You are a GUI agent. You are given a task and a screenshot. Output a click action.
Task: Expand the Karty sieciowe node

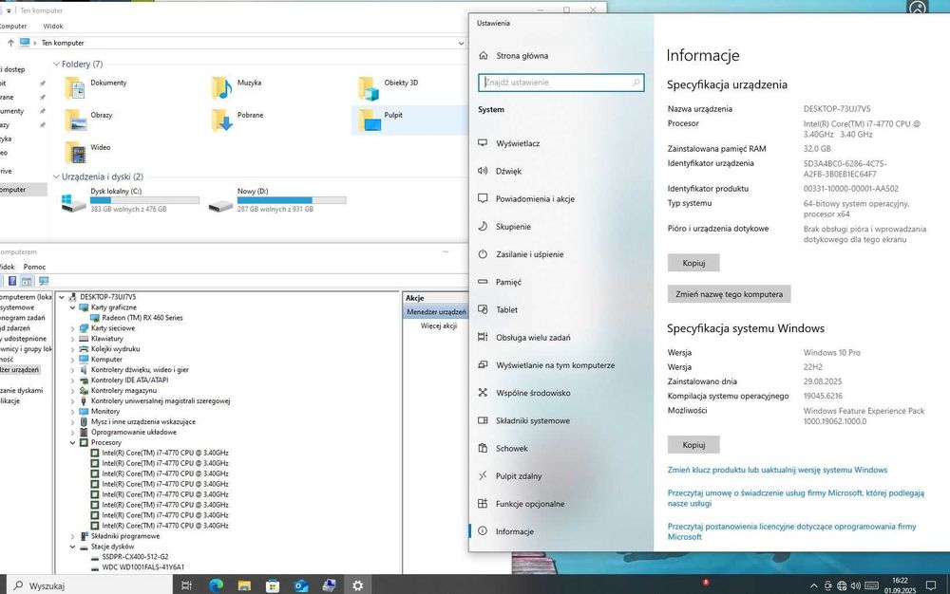(73, 328)
